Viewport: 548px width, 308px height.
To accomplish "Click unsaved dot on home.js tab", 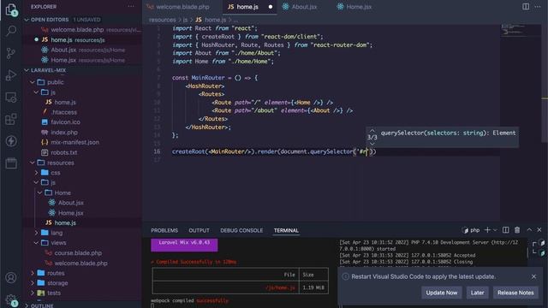I will click(271, 7).
